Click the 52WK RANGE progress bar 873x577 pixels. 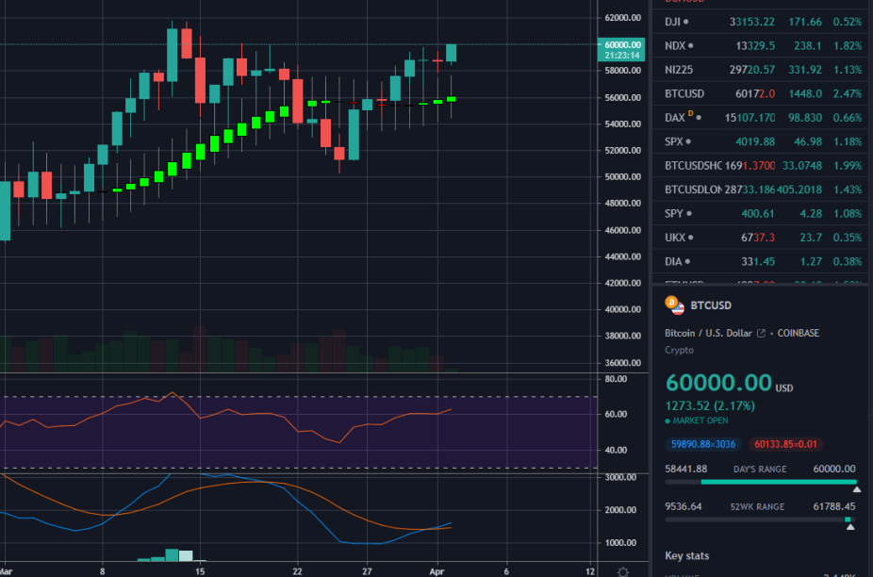point(761,519)
